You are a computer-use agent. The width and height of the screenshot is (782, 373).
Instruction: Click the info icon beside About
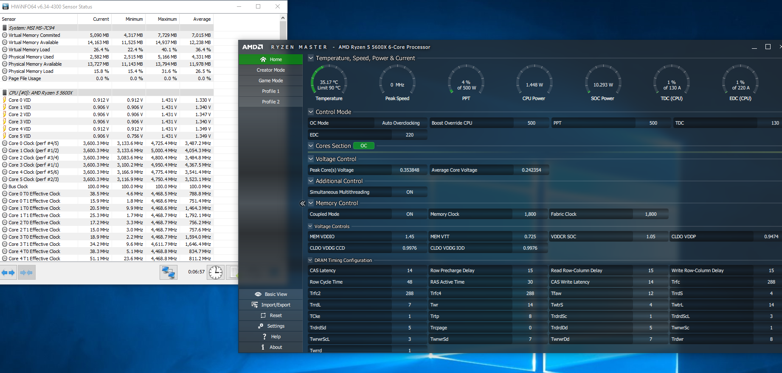coord(263,347)
